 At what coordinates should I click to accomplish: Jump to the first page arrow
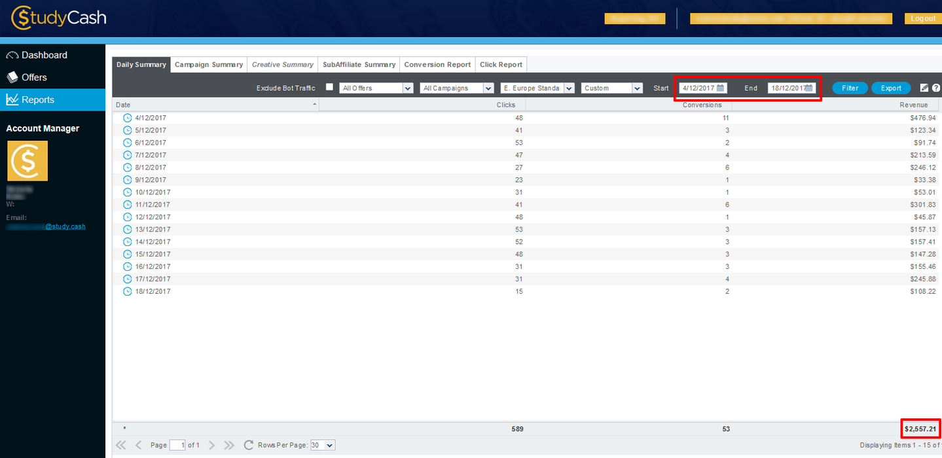click(x=121, y=445)
